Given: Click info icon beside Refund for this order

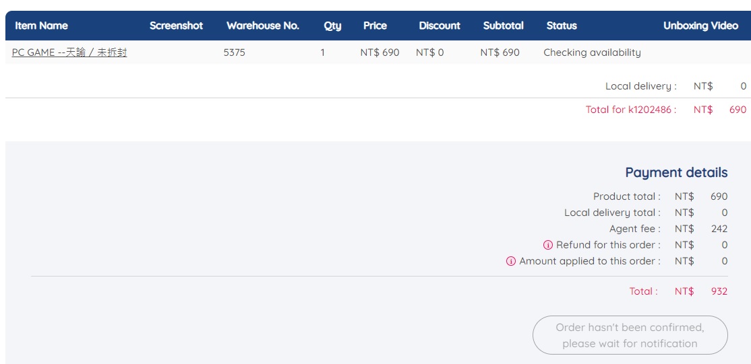Looking at the screenshot, I should point(548,245).
